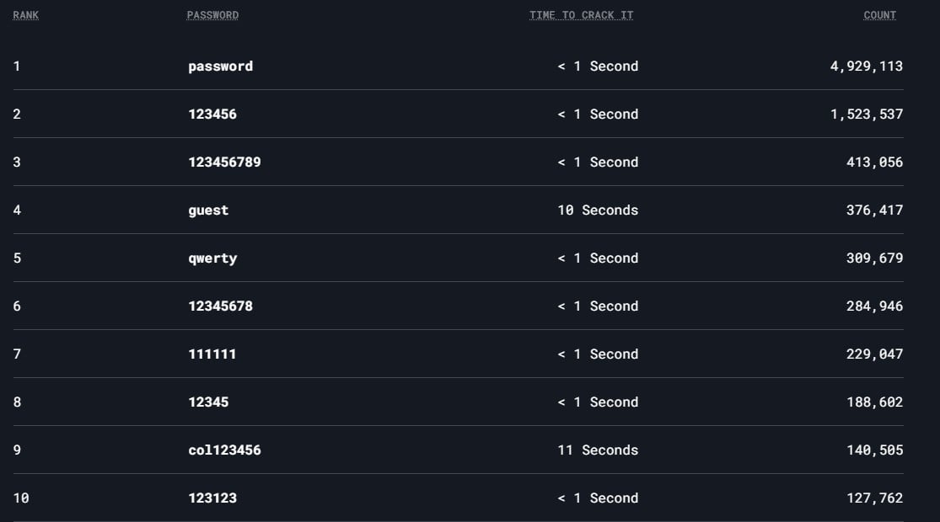940x522 pixels.
Task: Sort the table by the RANK column header
Action: coord(26,15)
